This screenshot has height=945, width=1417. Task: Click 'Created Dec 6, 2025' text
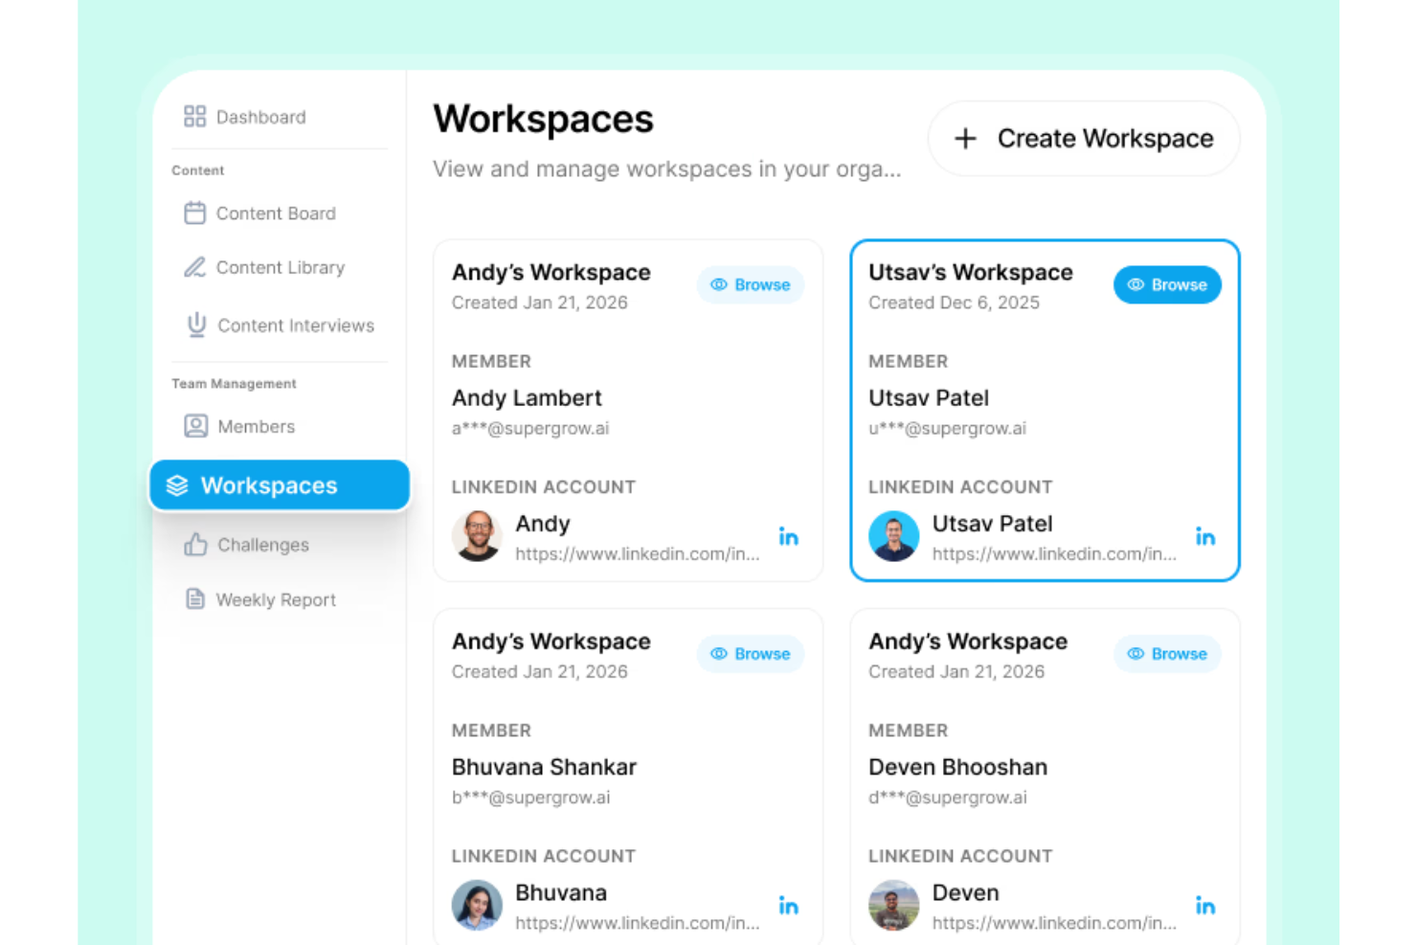point(954,303)
